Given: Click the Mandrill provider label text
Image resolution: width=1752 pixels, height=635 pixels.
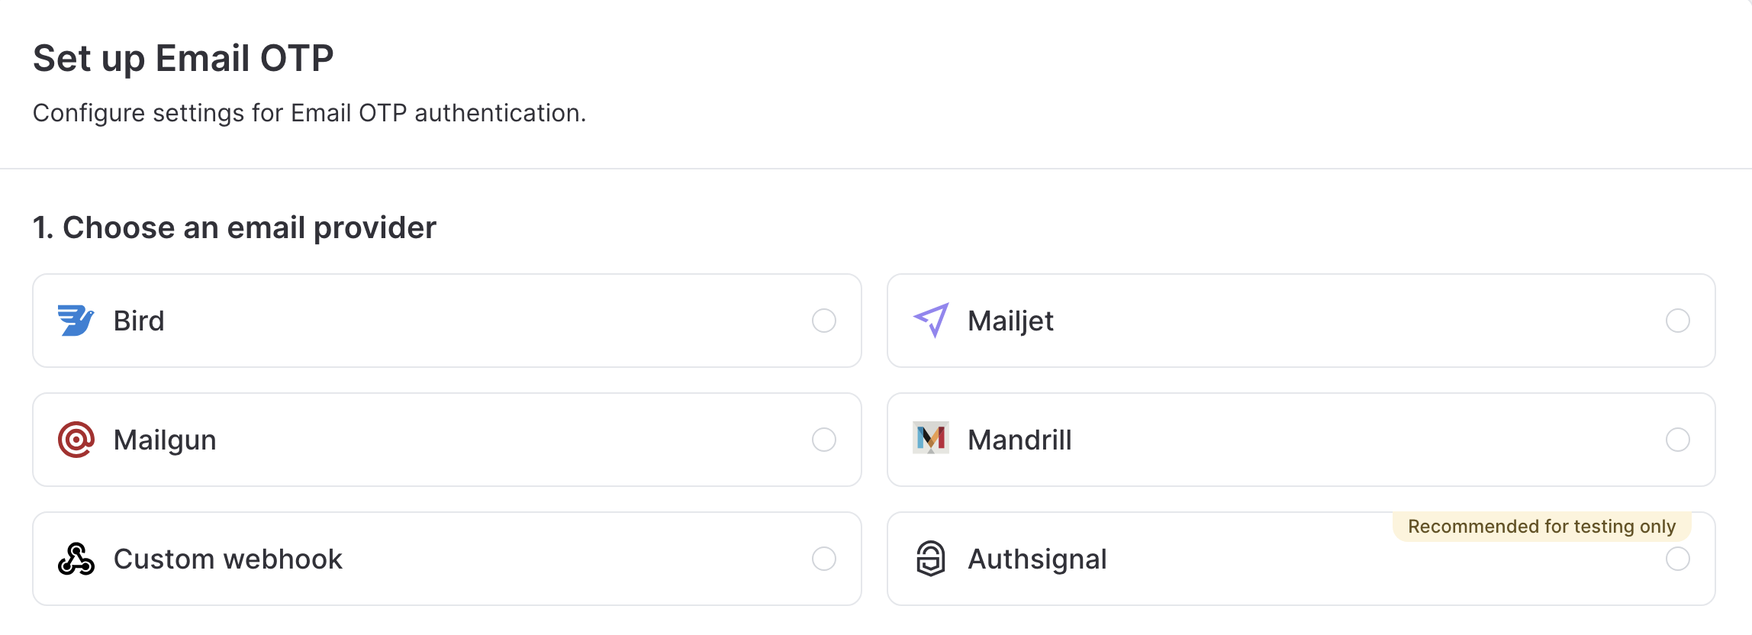Looking at the screenshot, I should click(x=1019, y=440).
